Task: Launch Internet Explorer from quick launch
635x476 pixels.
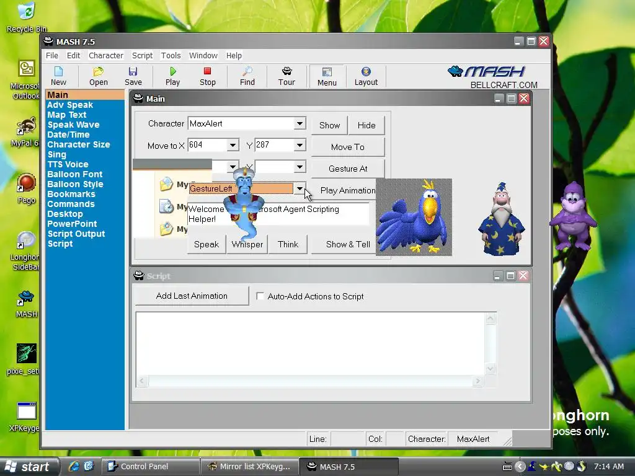Action: [74, 466]
